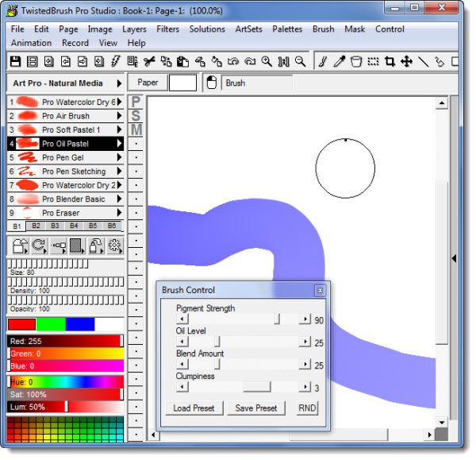Select the Crop tool icon

click(x=390, y=62)
